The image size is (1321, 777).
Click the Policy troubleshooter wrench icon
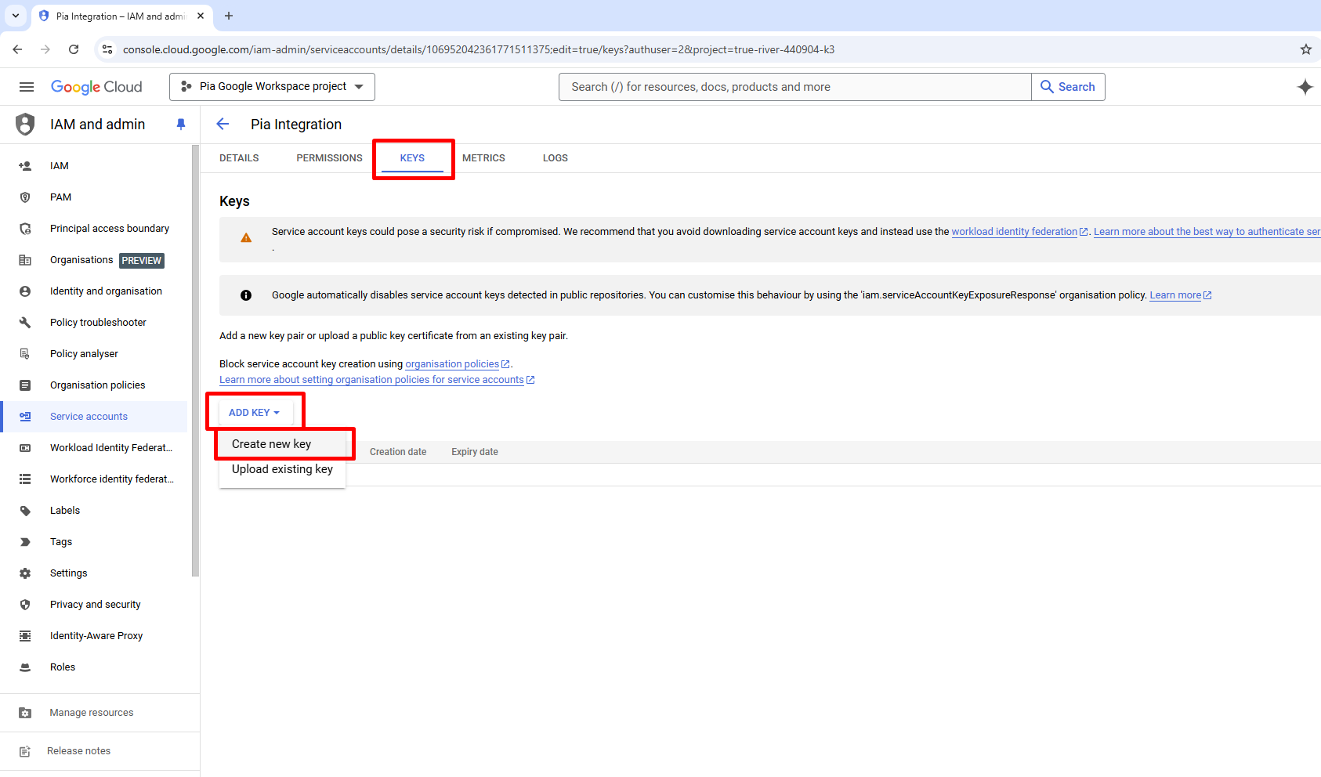click(x=25, y=323)
